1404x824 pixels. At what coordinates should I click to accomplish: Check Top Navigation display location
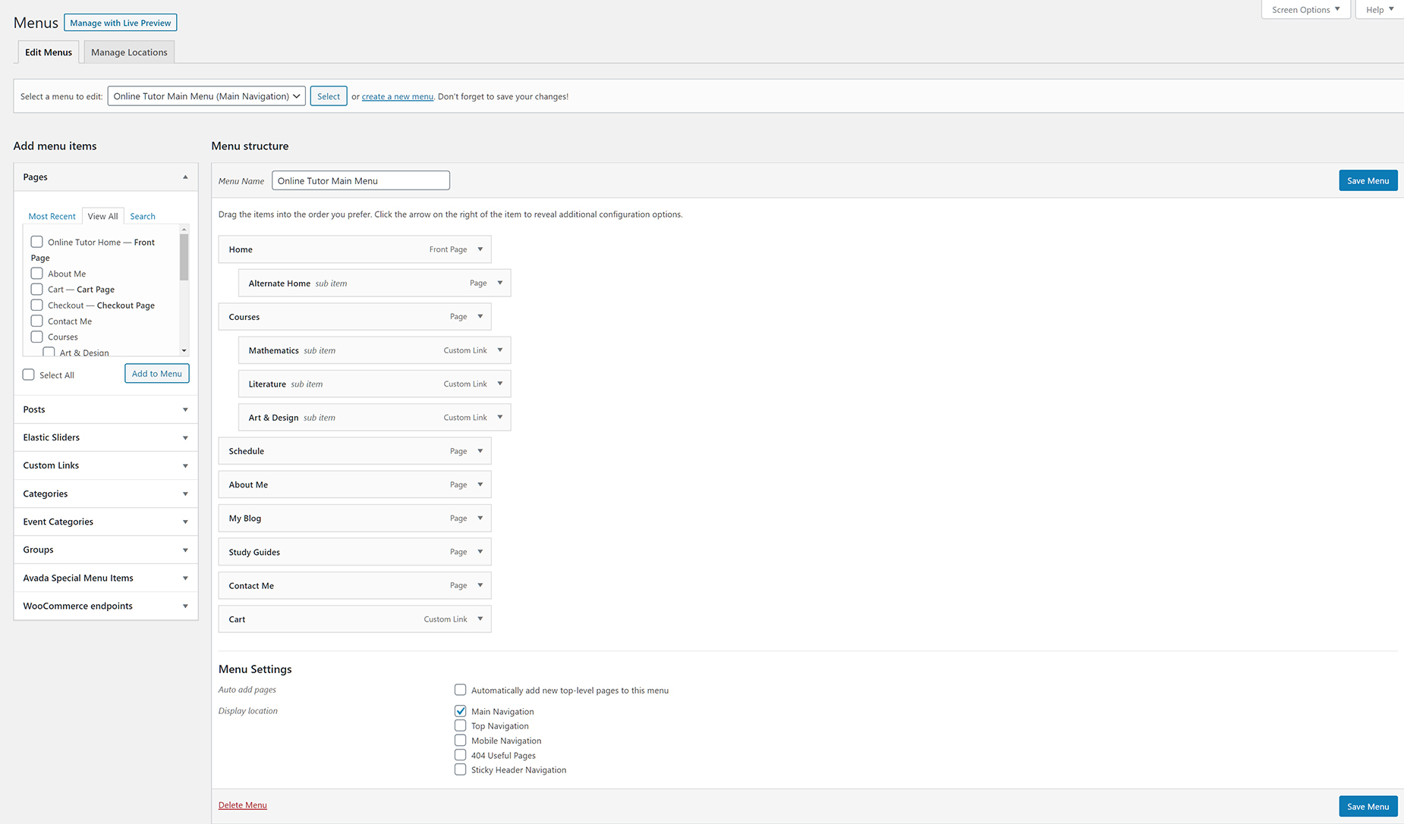(x=460, y=725)
